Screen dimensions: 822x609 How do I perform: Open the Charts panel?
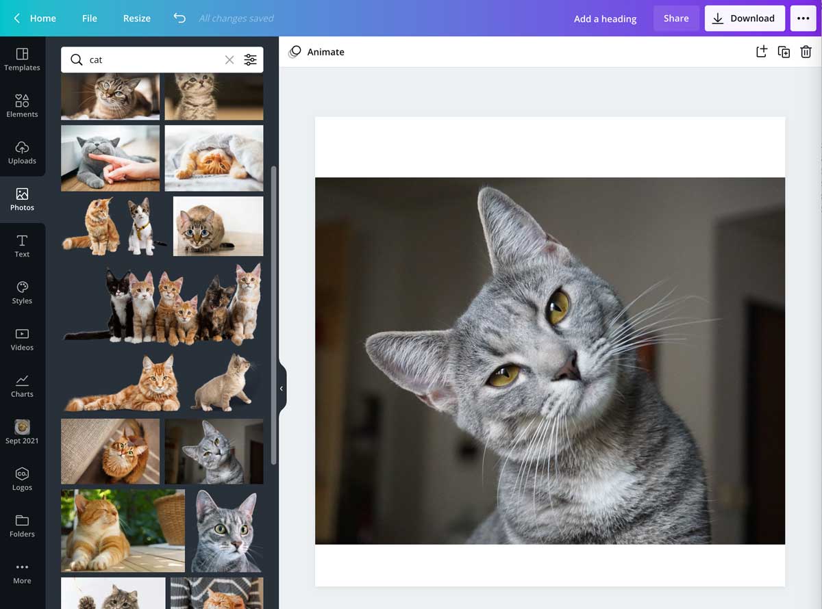click(22, 387)
